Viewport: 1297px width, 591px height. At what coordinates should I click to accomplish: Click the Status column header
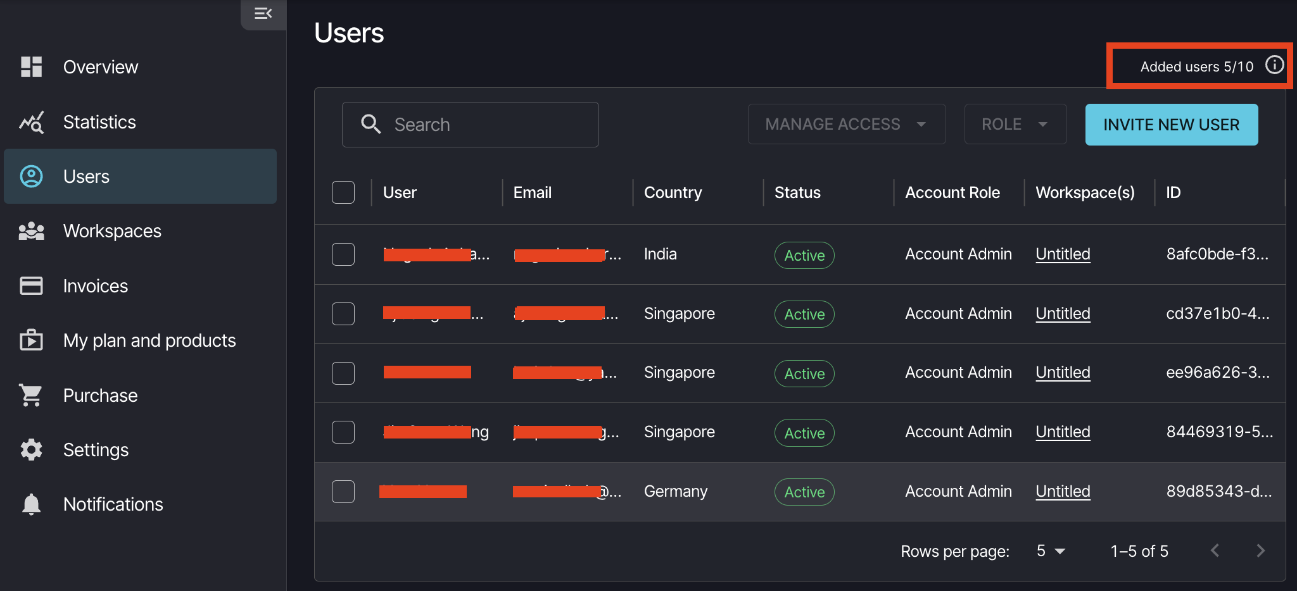pos(797,192)
